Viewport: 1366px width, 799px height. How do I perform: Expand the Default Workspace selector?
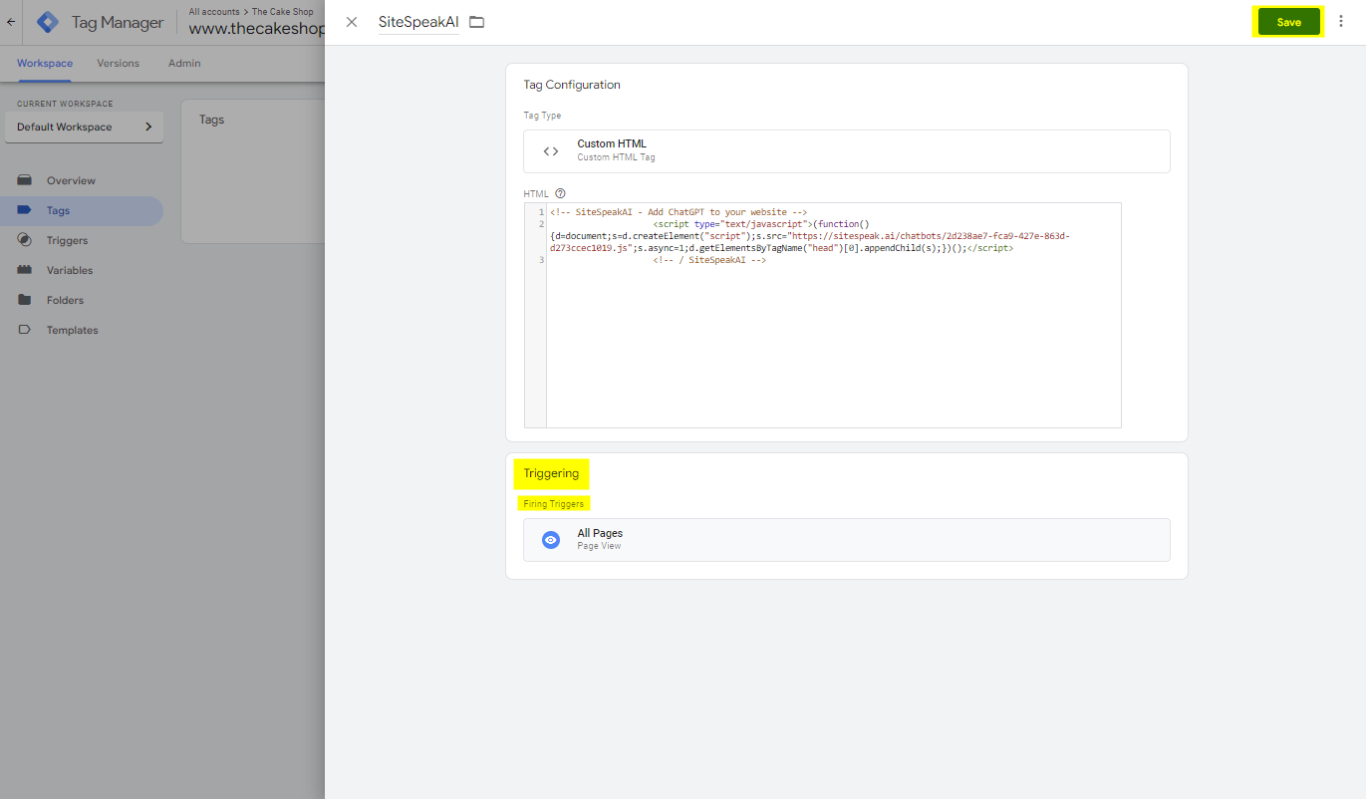[x=84, y=127]
